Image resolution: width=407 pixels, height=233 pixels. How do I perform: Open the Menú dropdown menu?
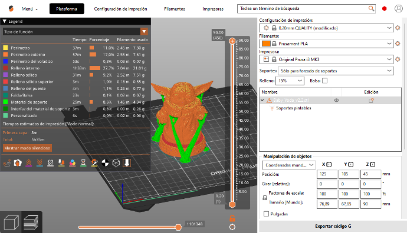[x=29, y=9]
